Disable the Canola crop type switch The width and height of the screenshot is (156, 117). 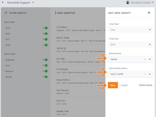[x=45, y=77]
